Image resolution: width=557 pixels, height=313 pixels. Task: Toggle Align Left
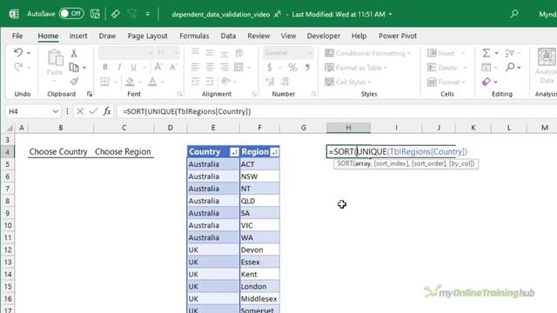click(195, 67)
